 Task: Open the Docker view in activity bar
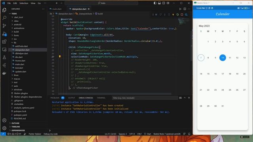click(4, 73)
